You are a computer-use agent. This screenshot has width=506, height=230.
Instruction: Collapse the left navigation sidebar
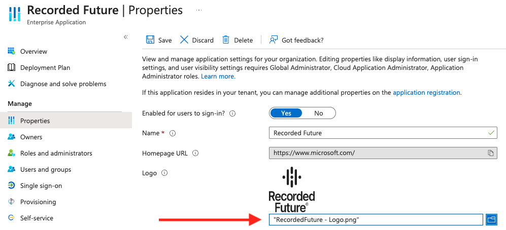coord(126,37)
